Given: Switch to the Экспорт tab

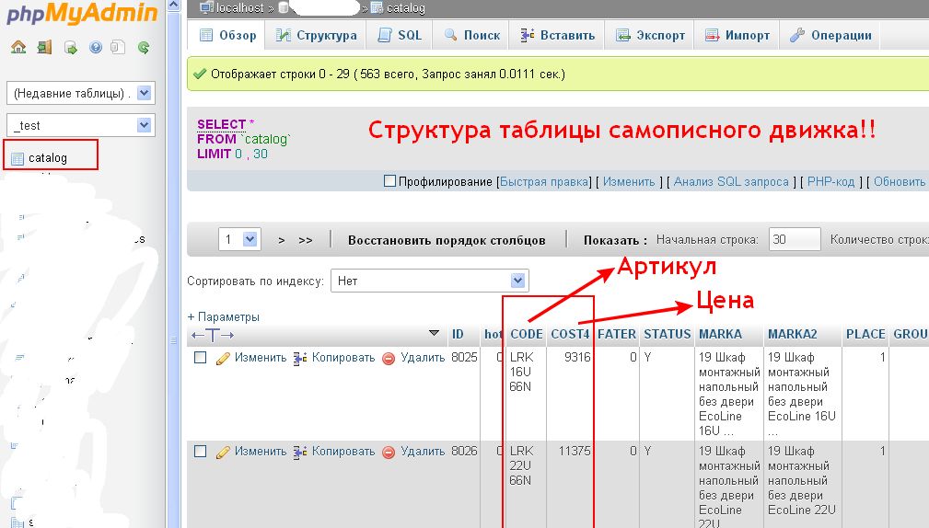Looking at the screenshot, I should [x=650, y=35].
